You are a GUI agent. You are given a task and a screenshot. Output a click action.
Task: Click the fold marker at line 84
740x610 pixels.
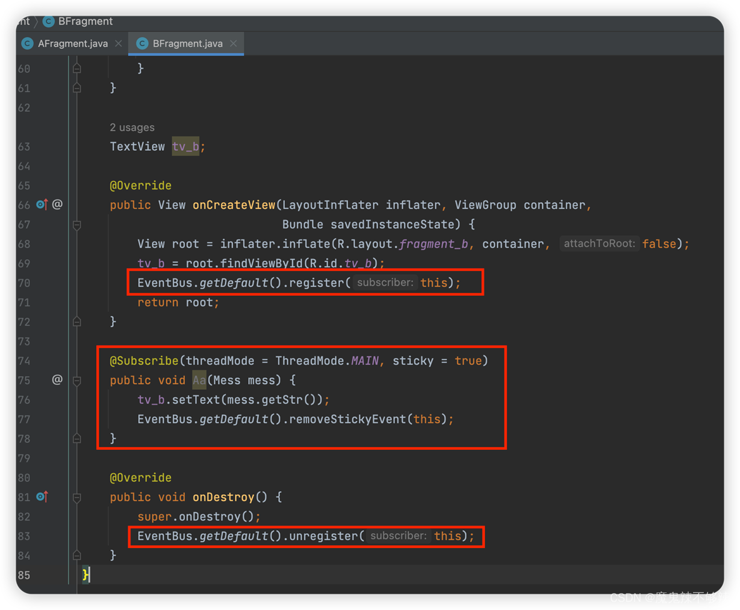(x=76, y=556)
